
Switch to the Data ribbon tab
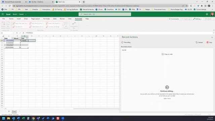[55, 19]
